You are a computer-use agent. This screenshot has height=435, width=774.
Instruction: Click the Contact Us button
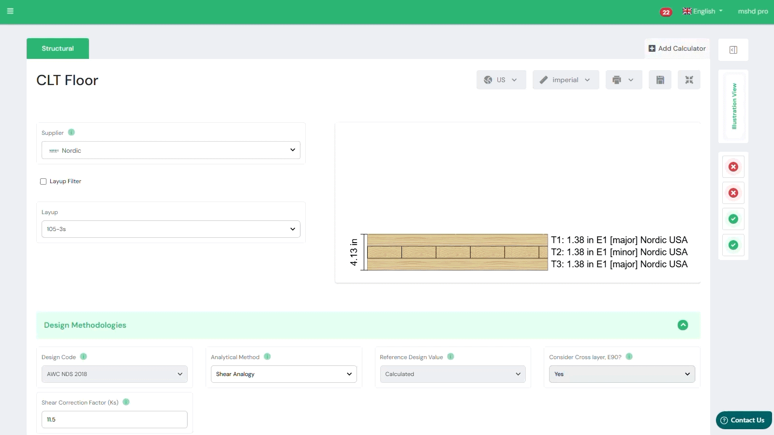743,420
